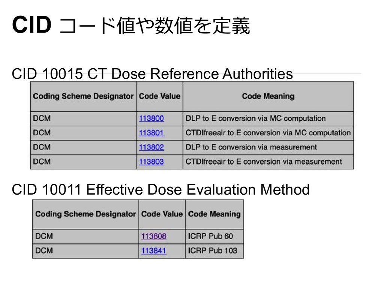Viewport: 384px width, 288px height.
Task: Click 'Code Value' header in CID 10015 table
Action: [159, 96]
